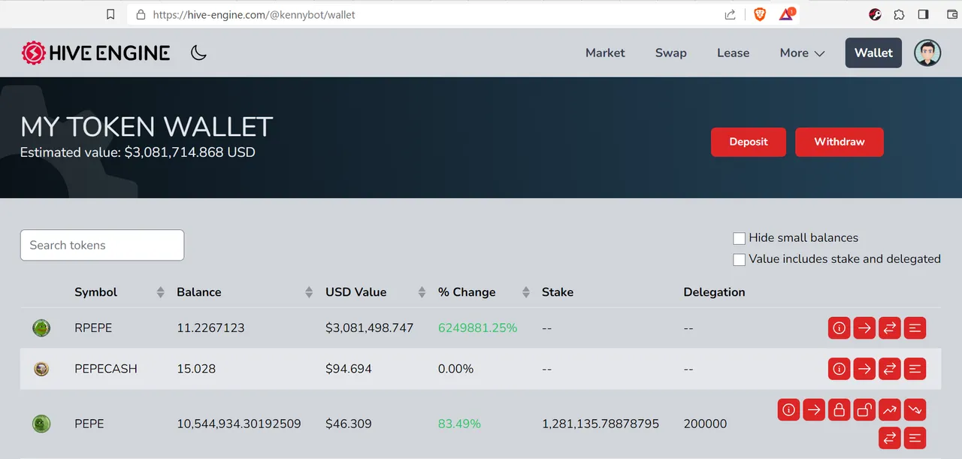
Task: Open the user avatar profile menu
Action: pos(927,53)
